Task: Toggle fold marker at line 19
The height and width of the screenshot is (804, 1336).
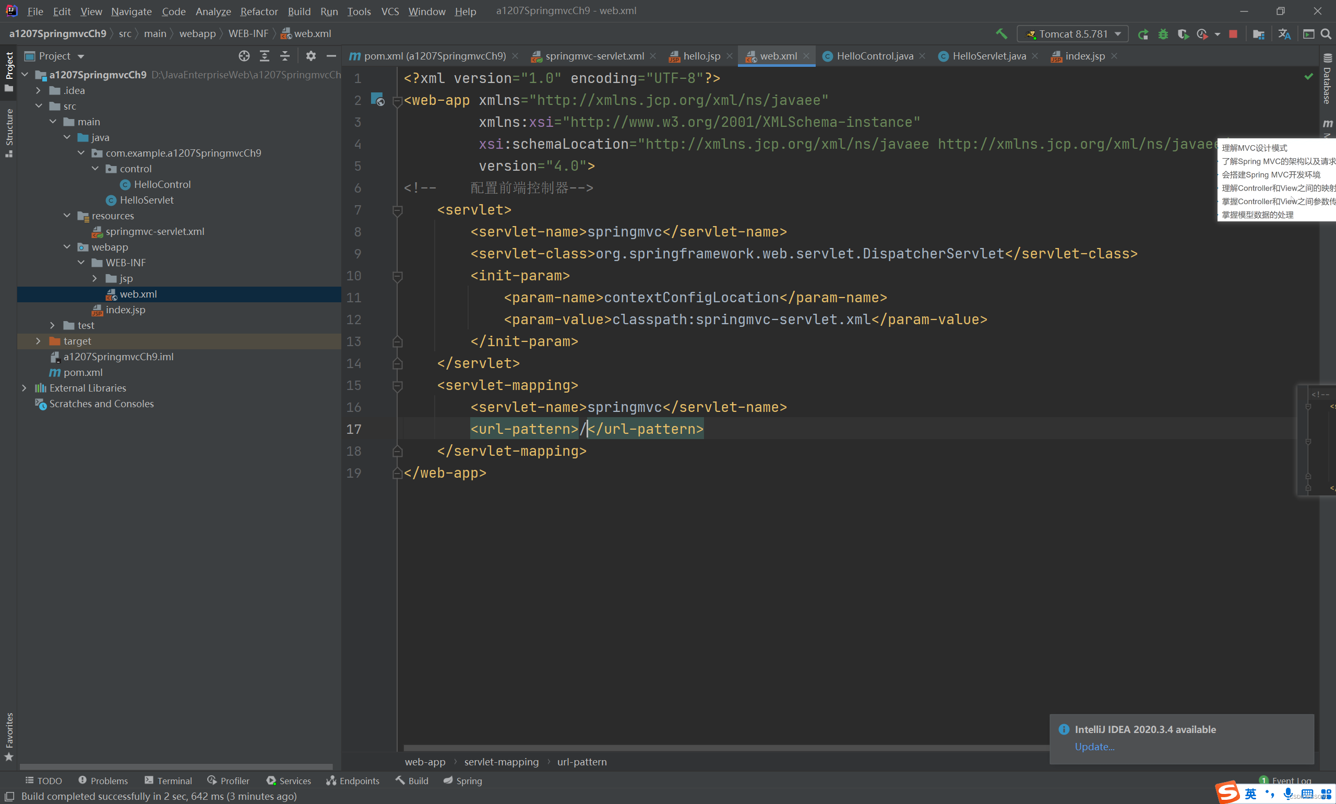Action: (x=397, y=473)
